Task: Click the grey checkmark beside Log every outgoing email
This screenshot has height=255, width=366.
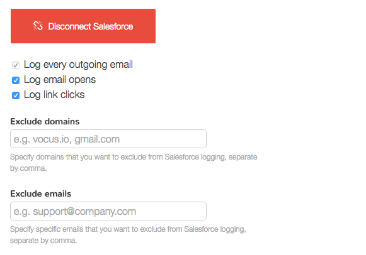Action: [x=16, y=65]
